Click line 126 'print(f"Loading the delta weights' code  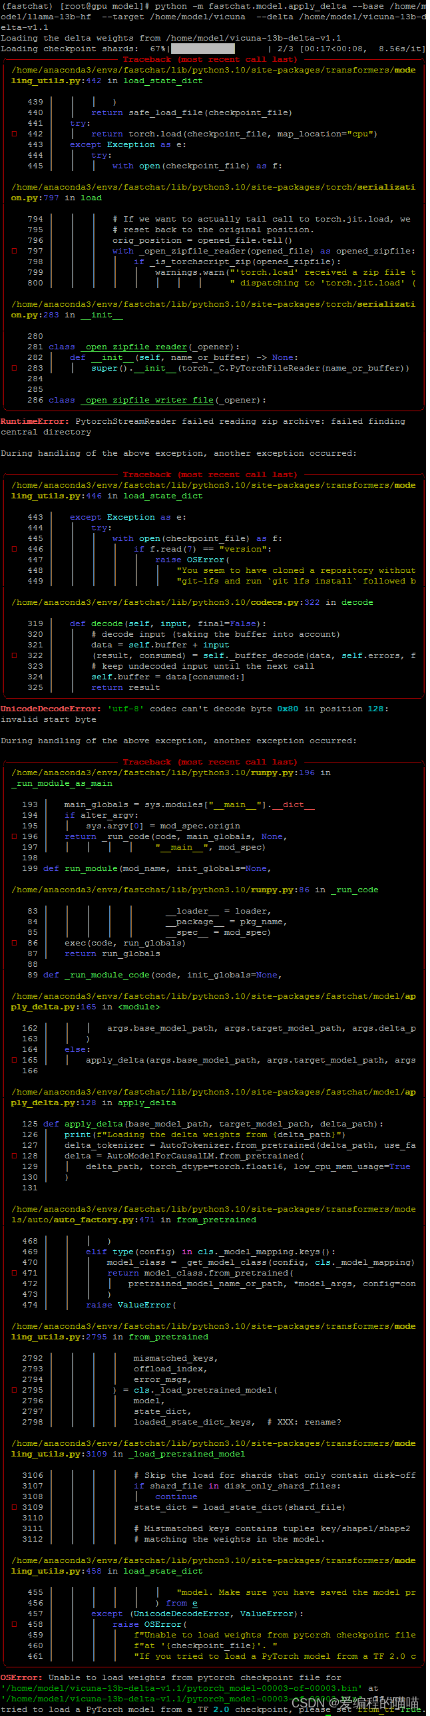(x=205, y=1136)
